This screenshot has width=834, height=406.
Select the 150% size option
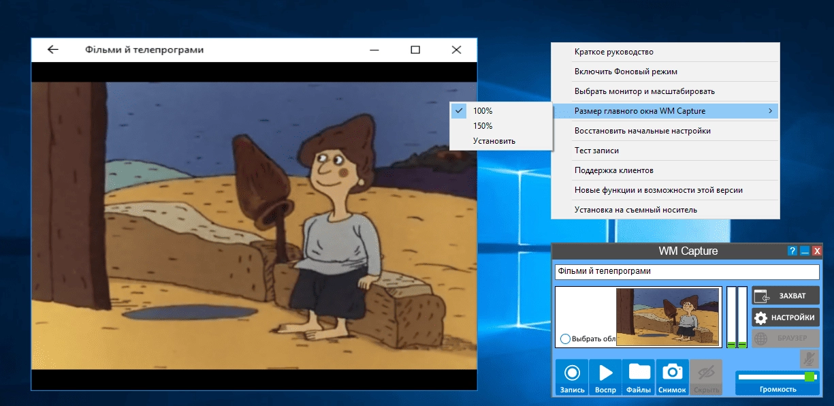(x=501, y=126)
